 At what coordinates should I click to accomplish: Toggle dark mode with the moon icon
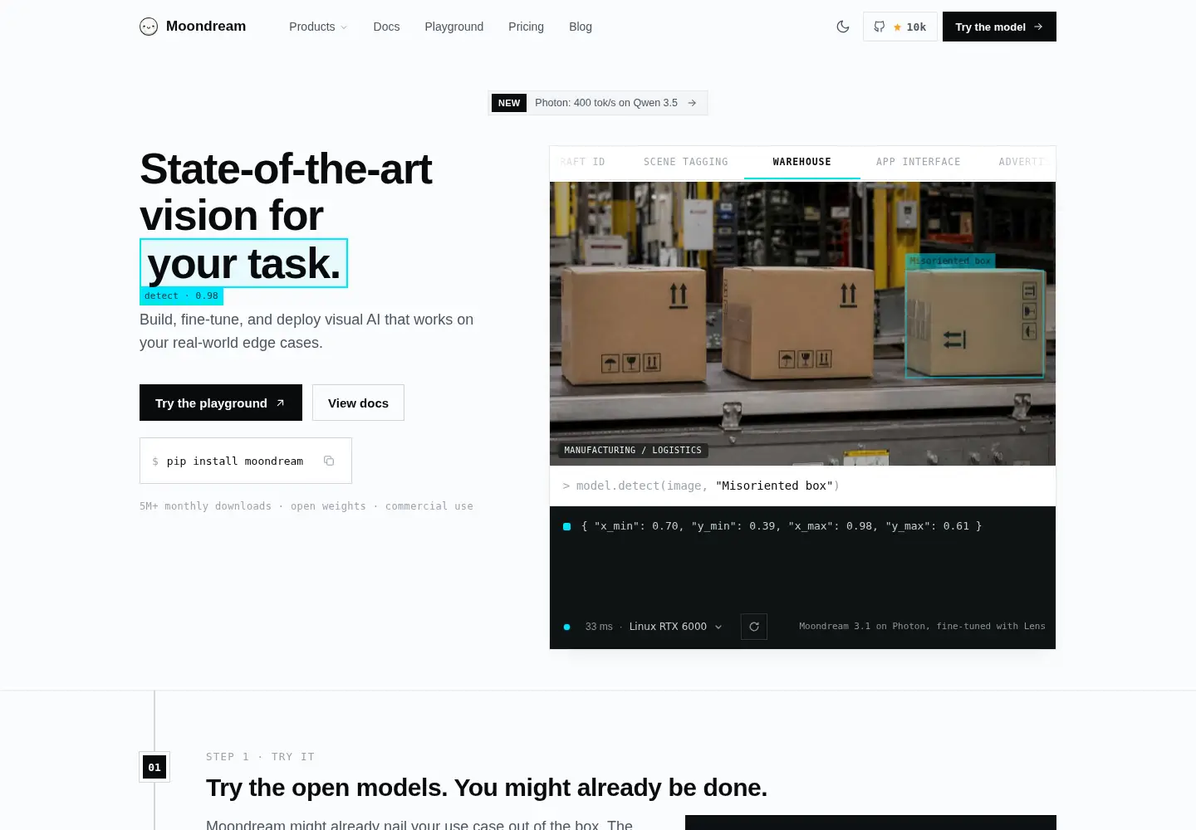click(x=843, y=27)
